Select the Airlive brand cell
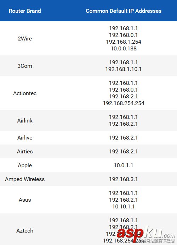177x245 pixels. point(25,137)
